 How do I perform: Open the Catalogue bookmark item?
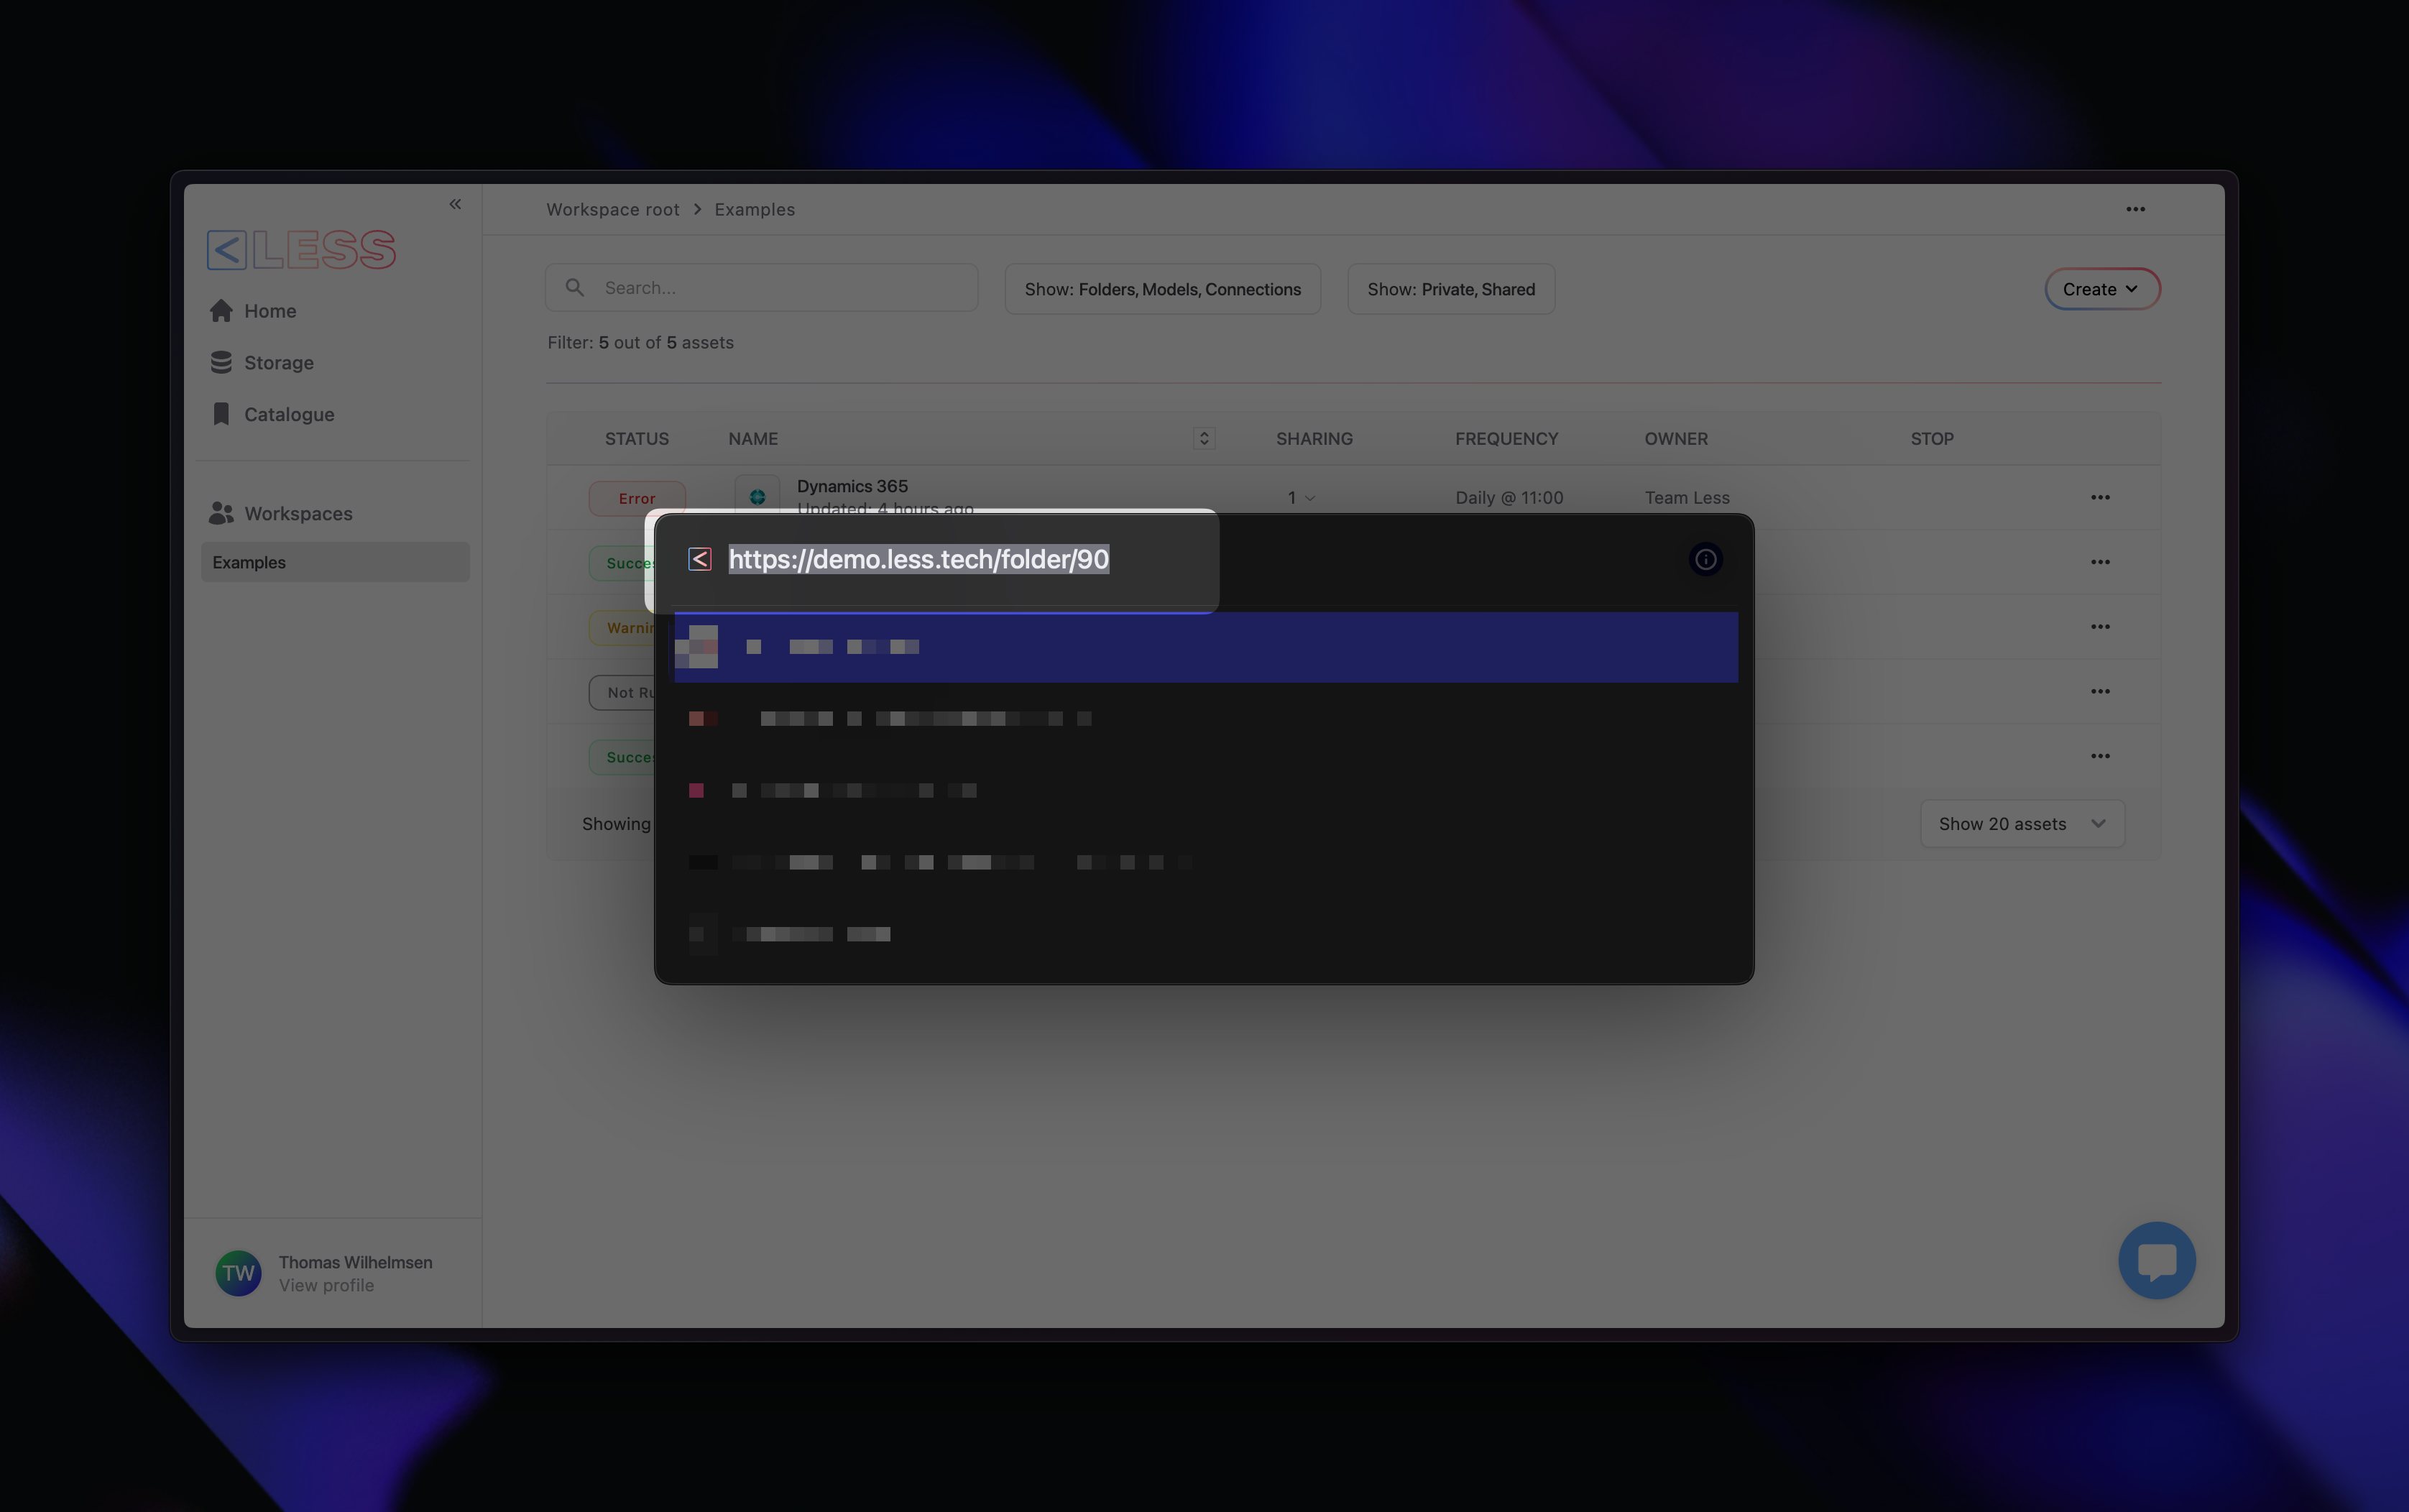tap(288, 414)
